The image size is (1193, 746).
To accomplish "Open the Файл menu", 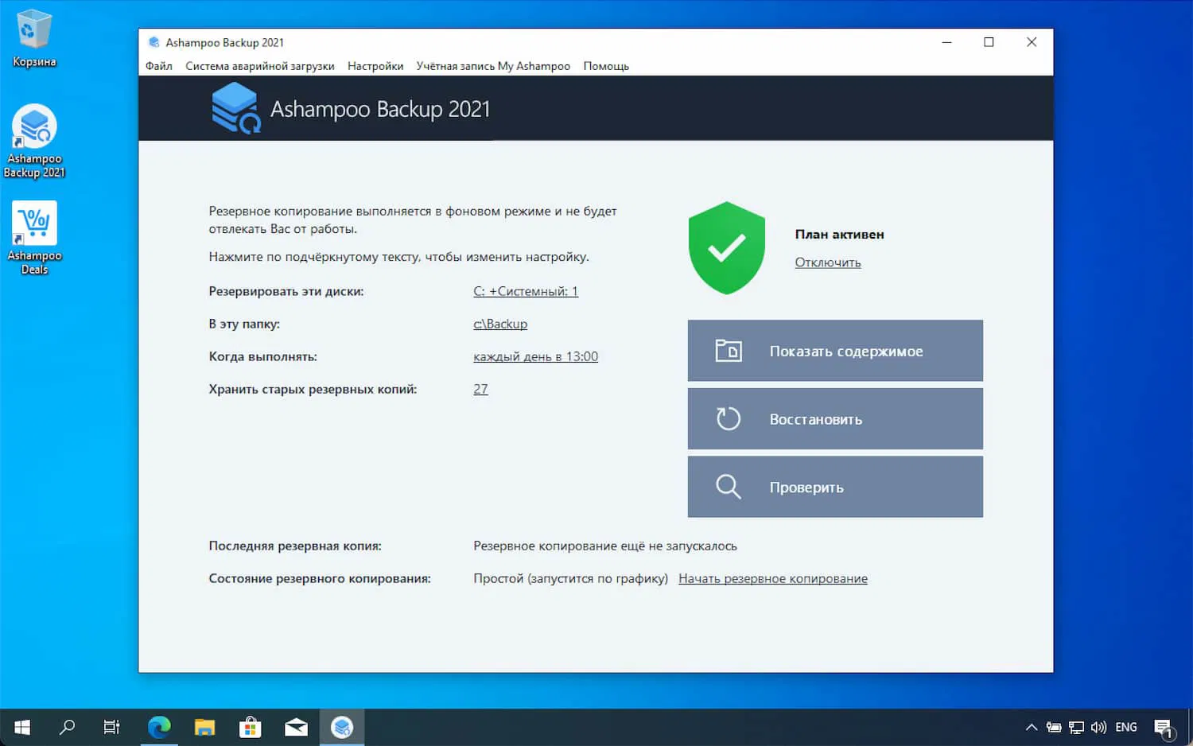I will (x=159, y=66).
